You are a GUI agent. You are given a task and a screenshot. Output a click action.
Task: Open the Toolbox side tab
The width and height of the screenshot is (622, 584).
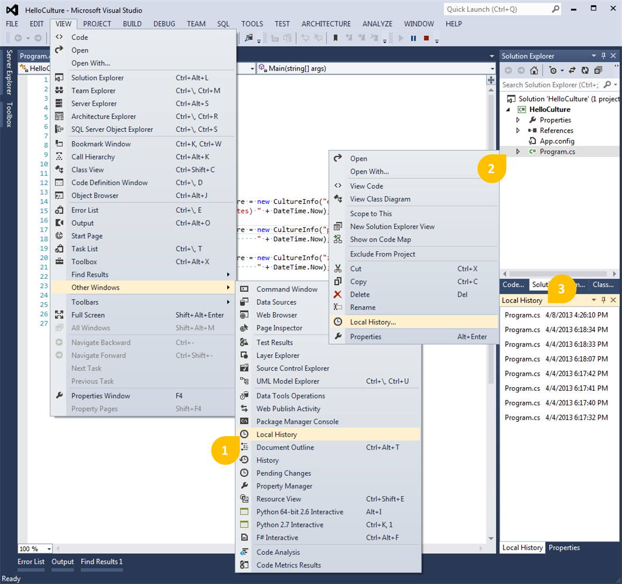coord(9,114)
